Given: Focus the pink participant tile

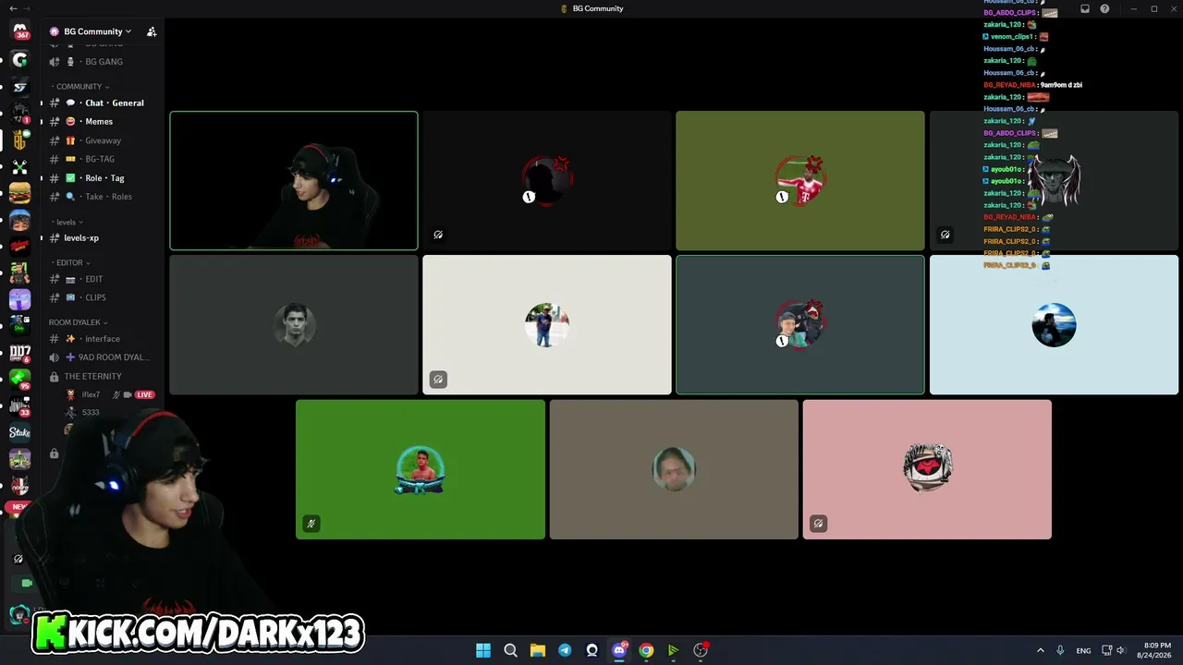Looking at the screenshot, I should [927, 469].
